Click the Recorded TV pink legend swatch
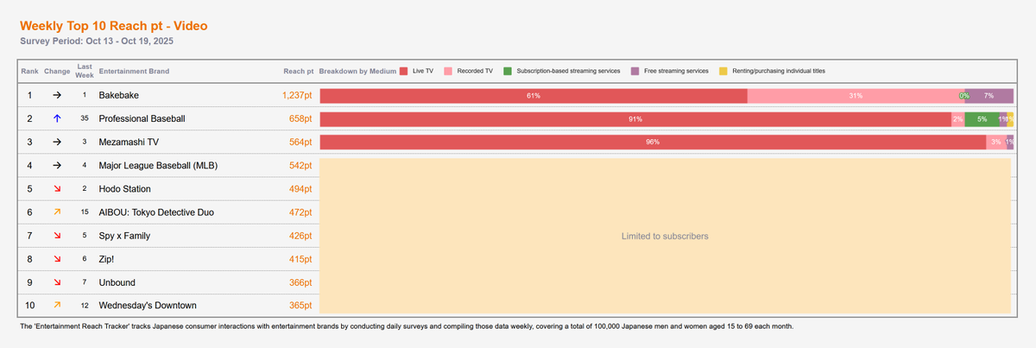 pyautogui.click(x=449, y=71)
